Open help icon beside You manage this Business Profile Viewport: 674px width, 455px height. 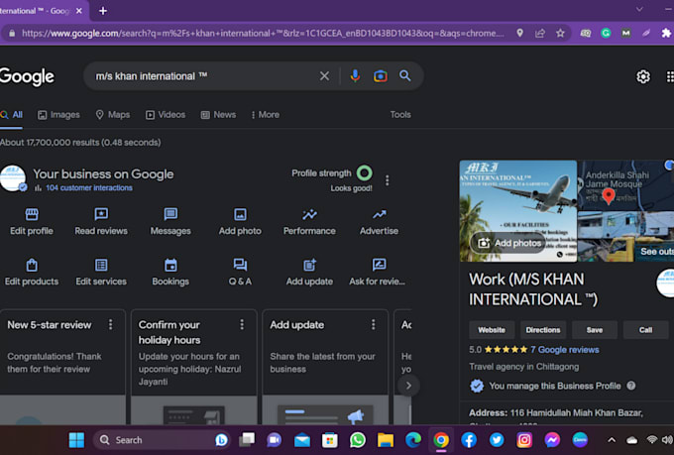(630, 386)
